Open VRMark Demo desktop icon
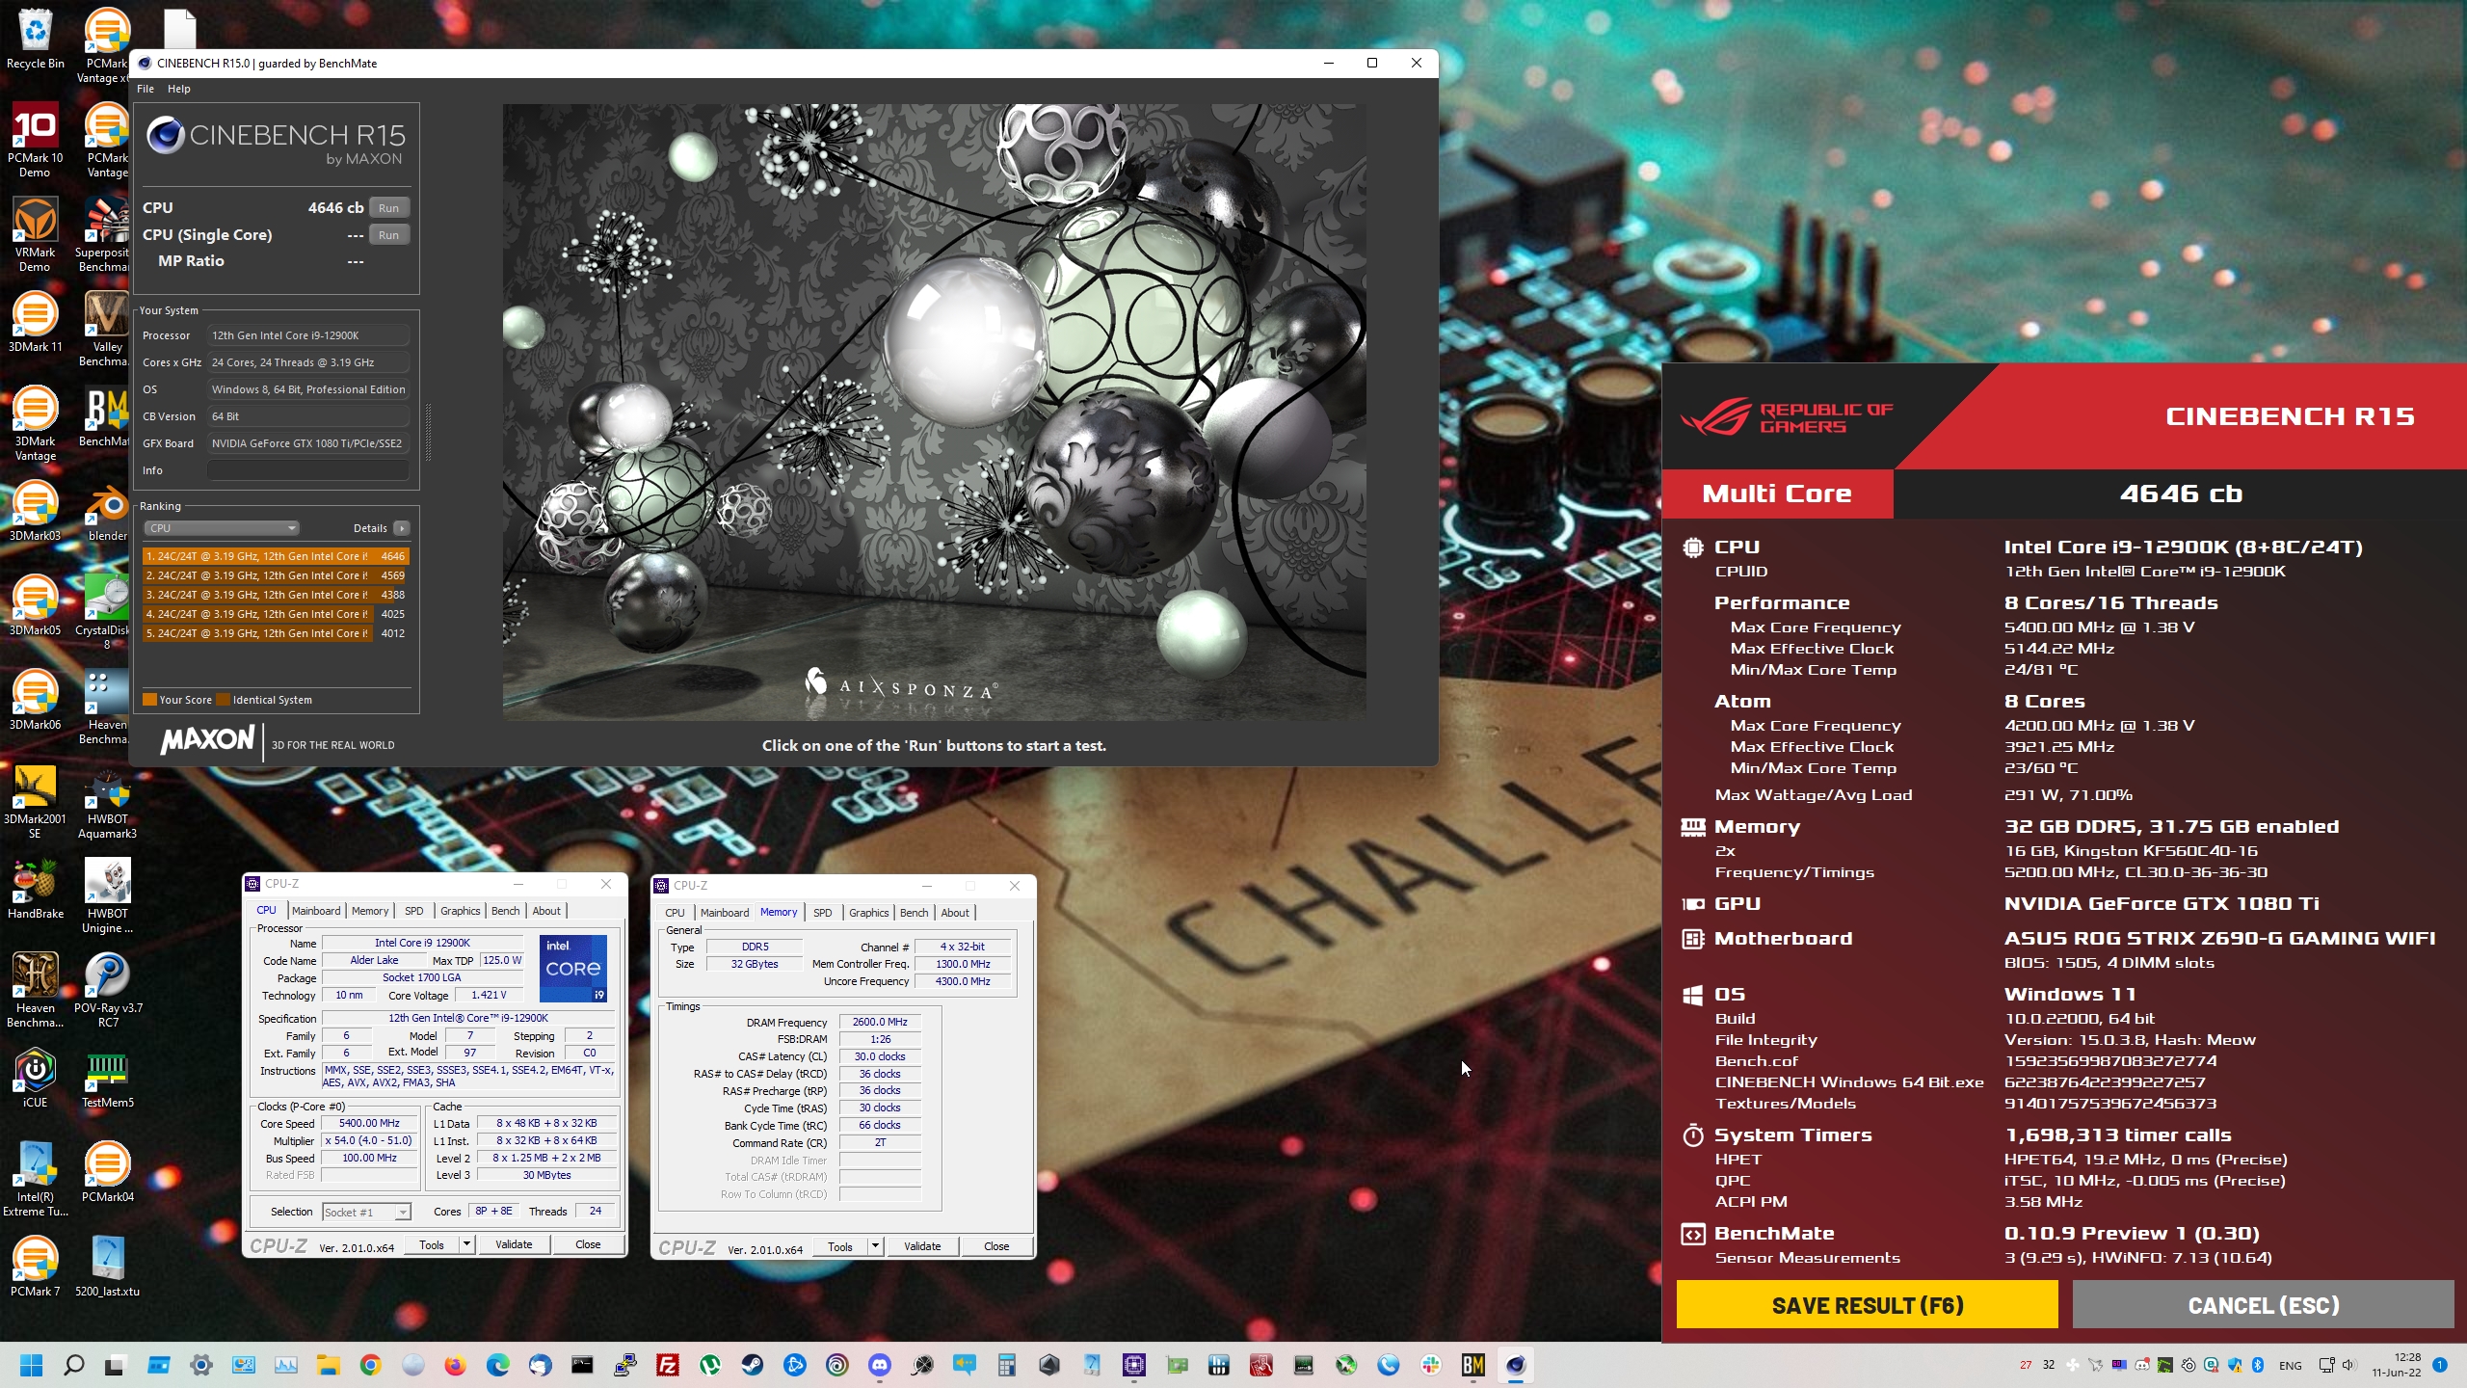 36,236
